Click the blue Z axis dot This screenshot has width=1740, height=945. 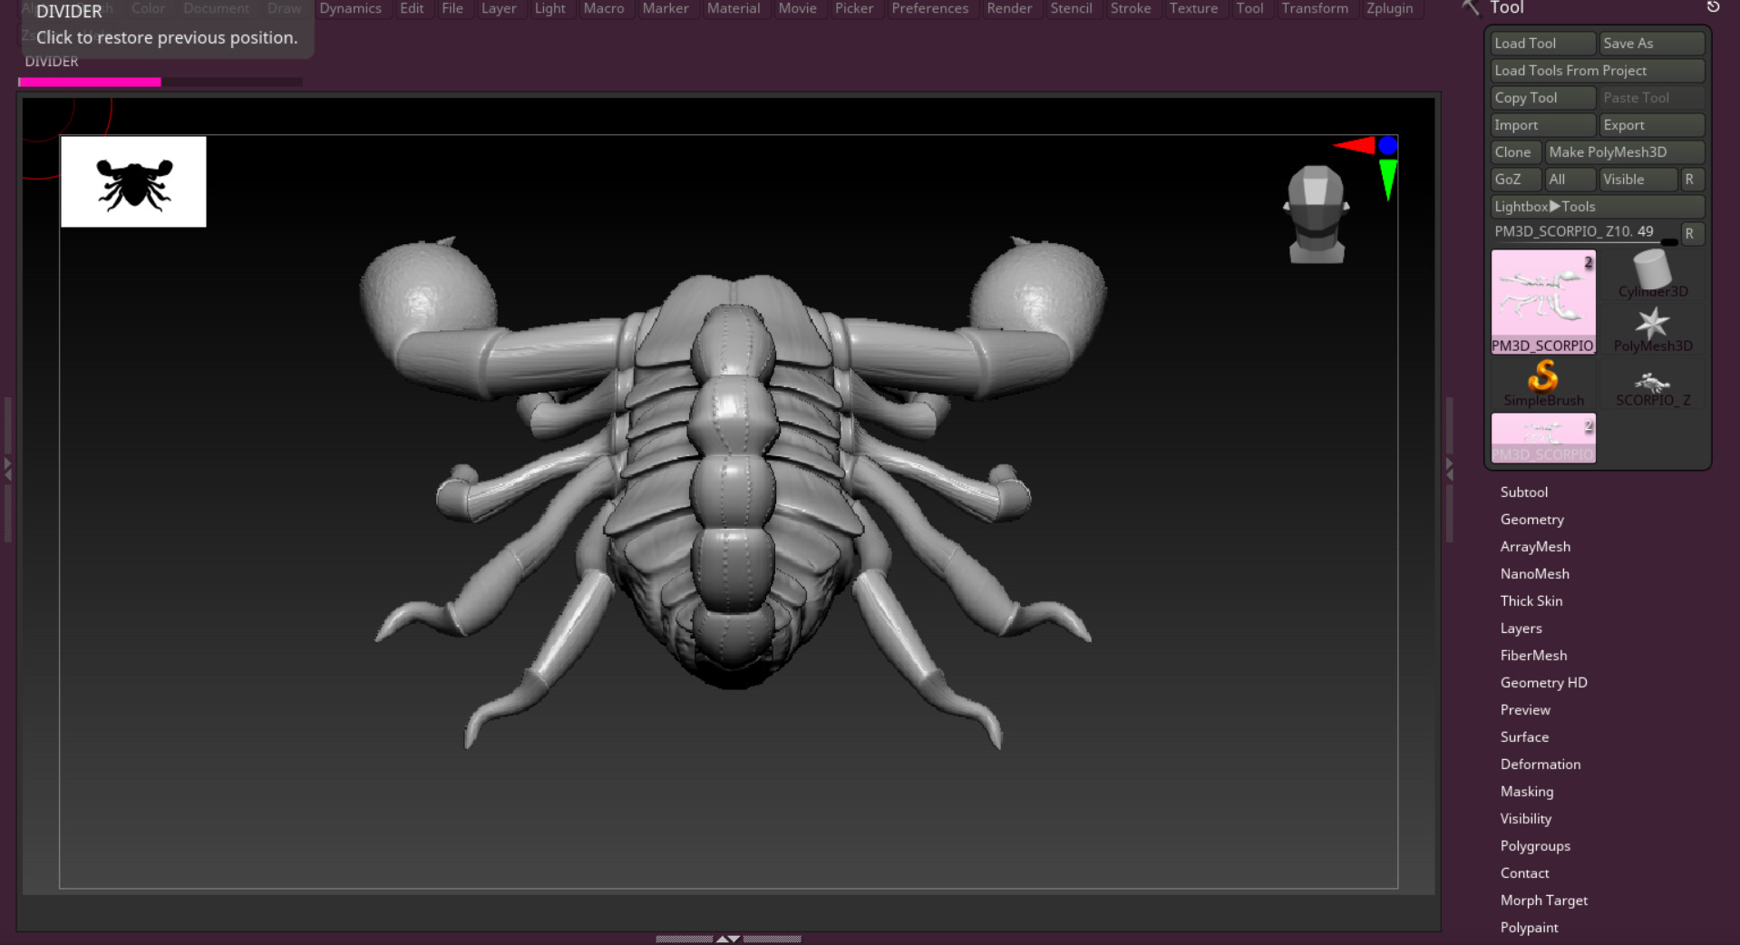(x=1387, y=145)
